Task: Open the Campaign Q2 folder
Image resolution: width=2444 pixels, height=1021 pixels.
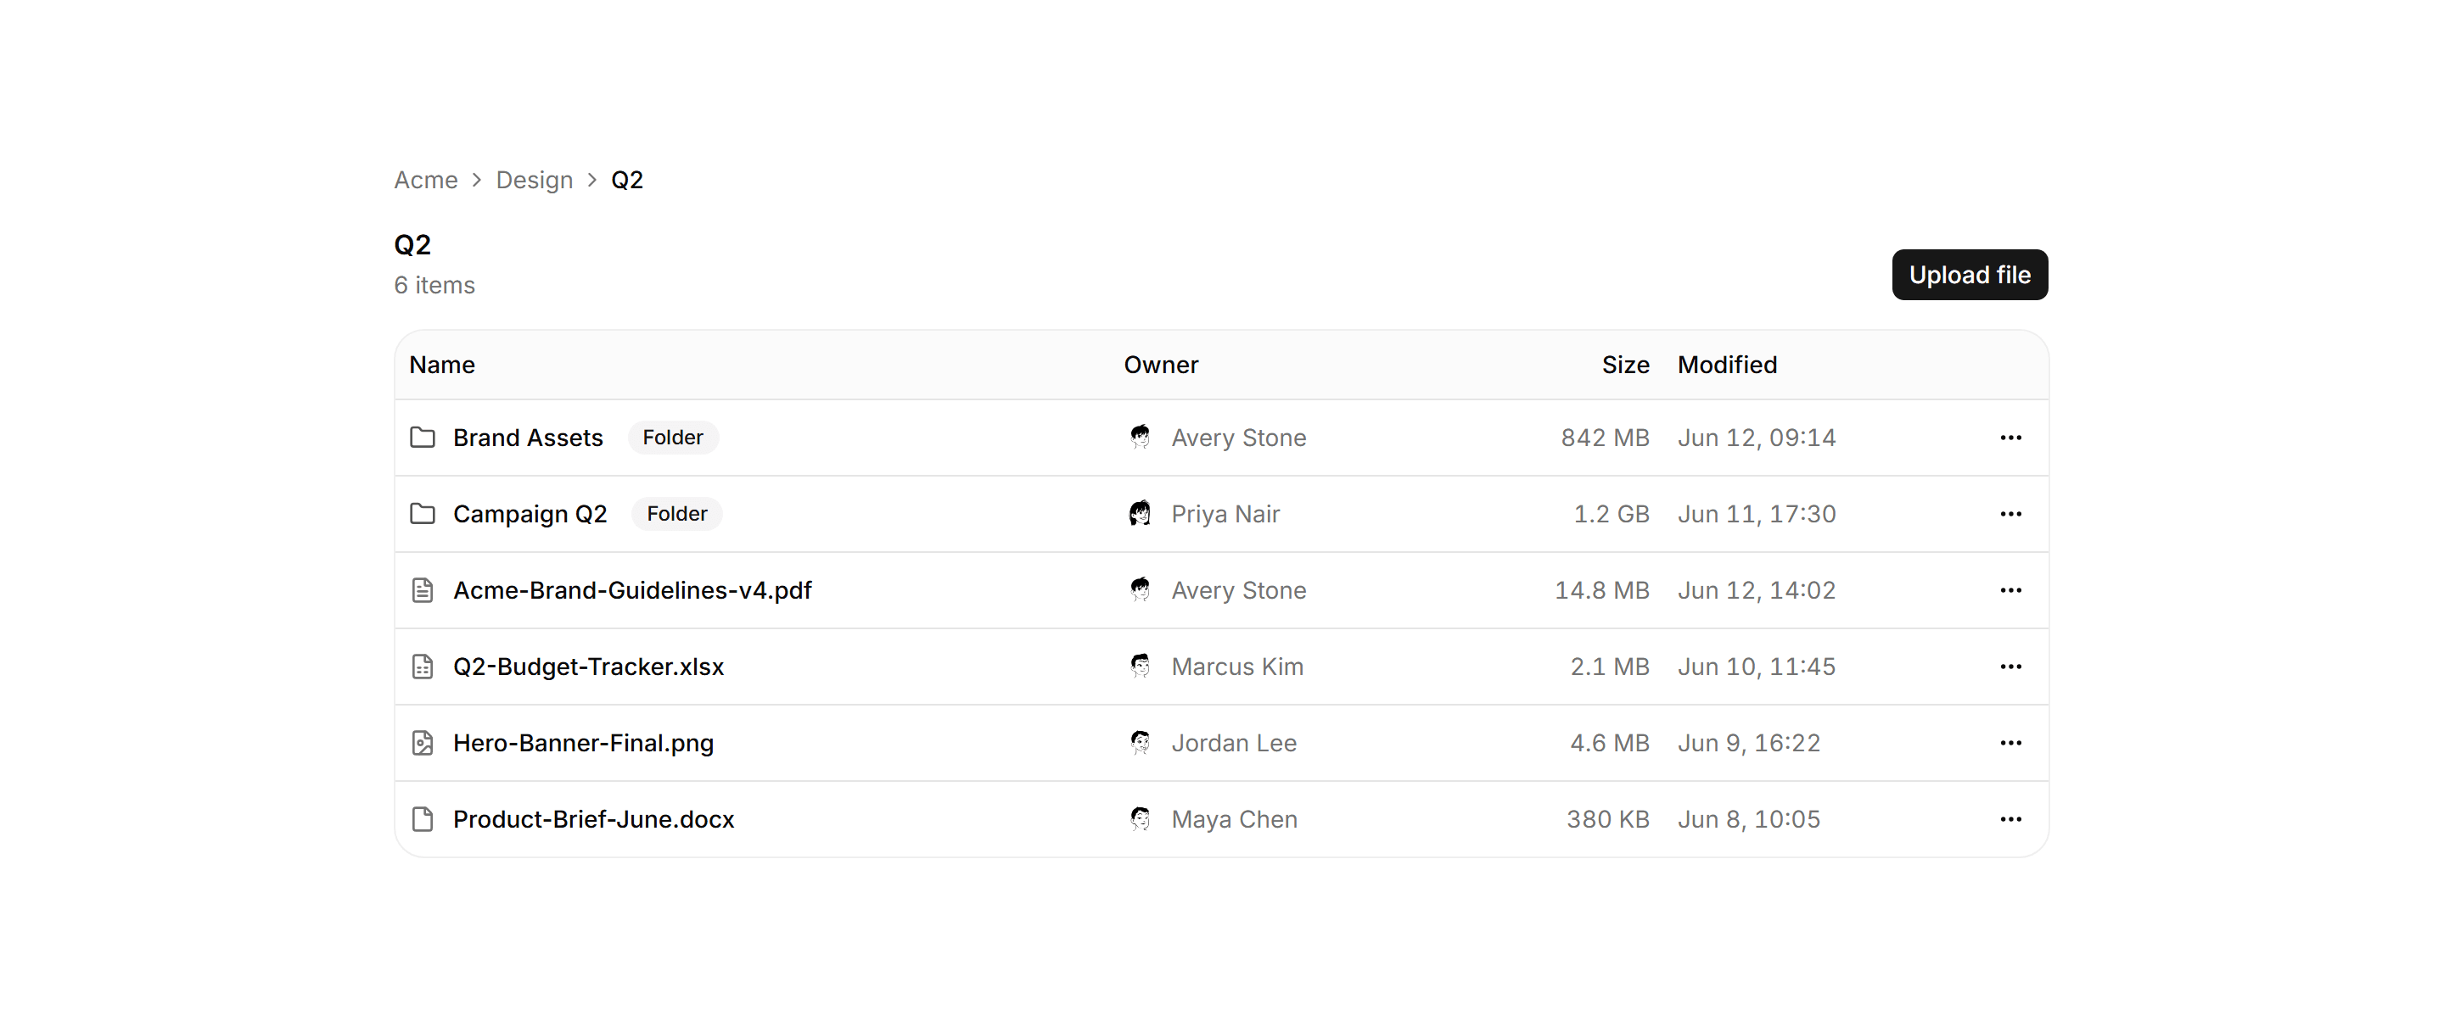Action: pos(530,514)
